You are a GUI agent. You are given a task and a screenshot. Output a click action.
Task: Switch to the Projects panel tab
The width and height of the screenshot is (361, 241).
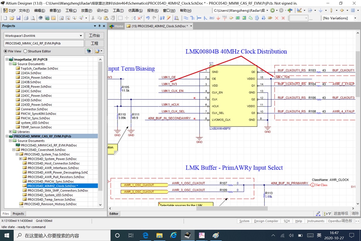(18, 214)
